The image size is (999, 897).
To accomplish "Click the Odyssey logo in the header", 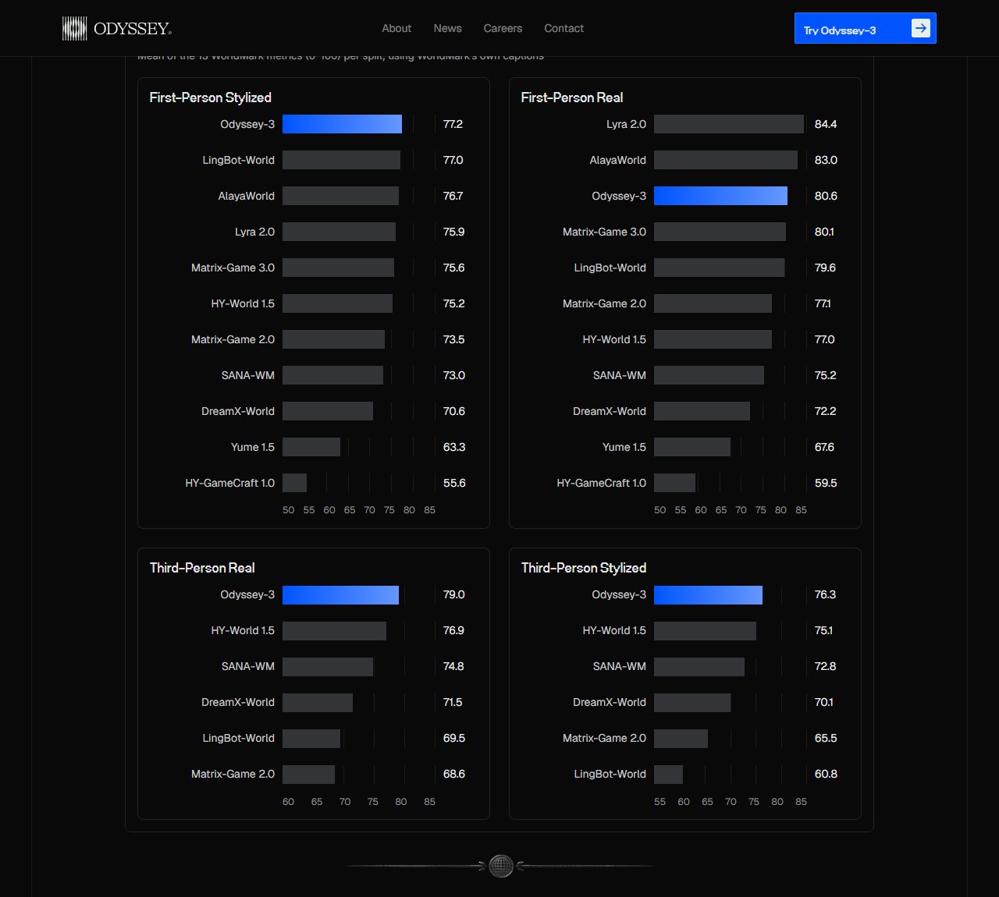I will pyautogui.click(x=117, y=29).
